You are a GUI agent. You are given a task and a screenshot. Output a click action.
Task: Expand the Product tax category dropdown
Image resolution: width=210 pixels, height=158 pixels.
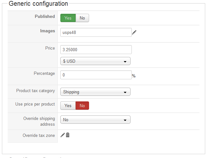(95, 92)
